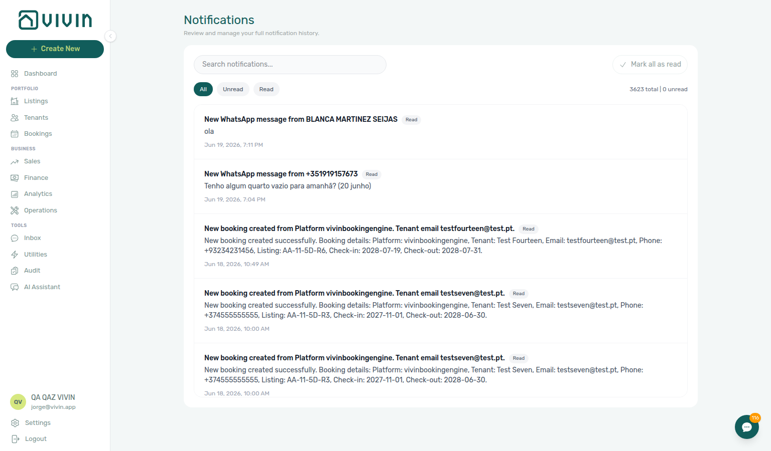Click the Operations tools icon
The width and height of the screenshot is (771, 451).
coord(15,210)
